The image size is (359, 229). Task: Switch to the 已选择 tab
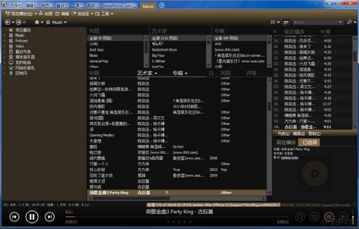click(x=310, y=142)
